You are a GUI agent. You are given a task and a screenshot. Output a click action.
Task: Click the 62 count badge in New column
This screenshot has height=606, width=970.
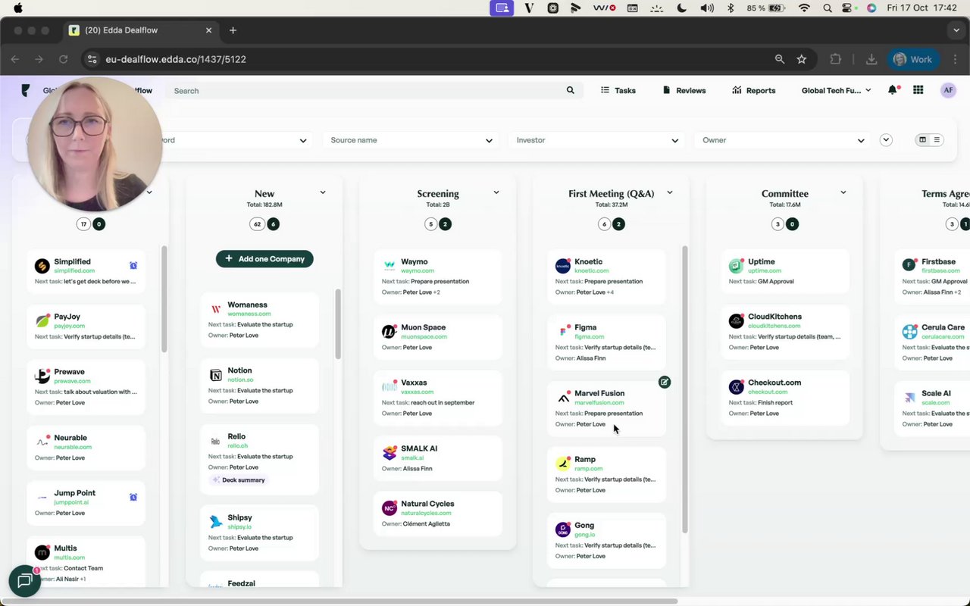point(257,224)
